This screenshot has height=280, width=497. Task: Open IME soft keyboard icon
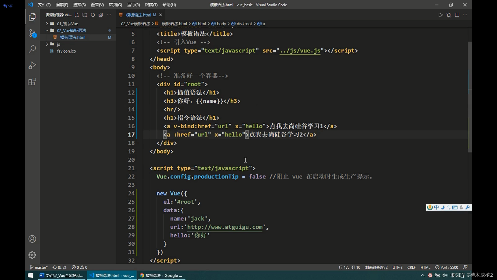(x=455, y=207)
